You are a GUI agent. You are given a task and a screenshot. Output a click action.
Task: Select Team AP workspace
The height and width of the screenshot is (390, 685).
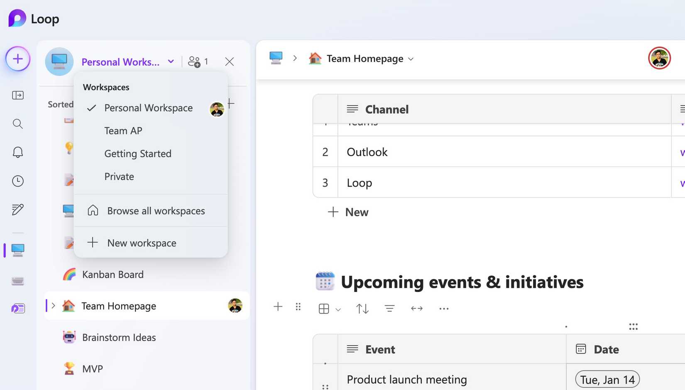click(x=123, y=130)
